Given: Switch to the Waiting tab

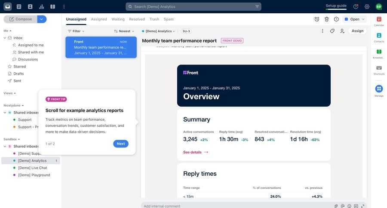Looking at the screenshot, I should 118,19.
